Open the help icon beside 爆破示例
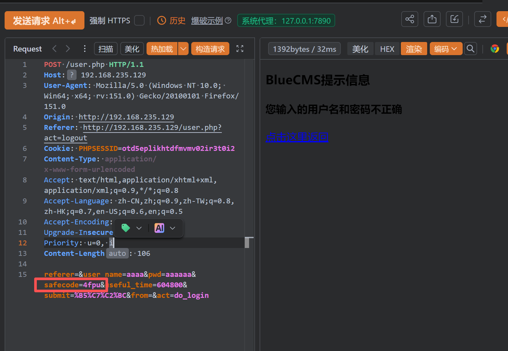Screen dimensions: 508x351 [x=228, y=21]
